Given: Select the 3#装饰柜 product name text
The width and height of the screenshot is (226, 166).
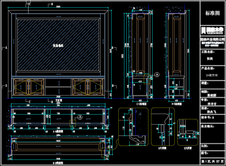Looking at the screenshot, I should pyautogui.click(x=212, y=75).
